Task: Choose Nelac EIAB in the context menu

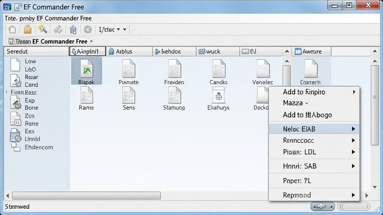Action: point(314,129)
